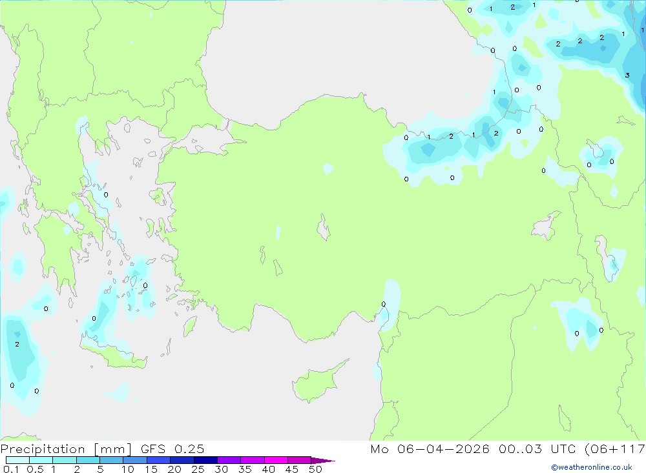Click the 10–15 mm legend swatch

tap(135, 460)
